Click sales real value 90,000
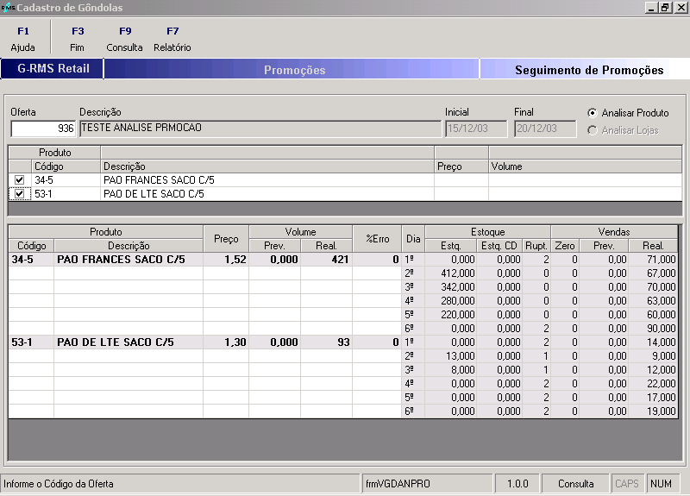Viewport: 690px width, 496px height. click(x=653, y=329)
